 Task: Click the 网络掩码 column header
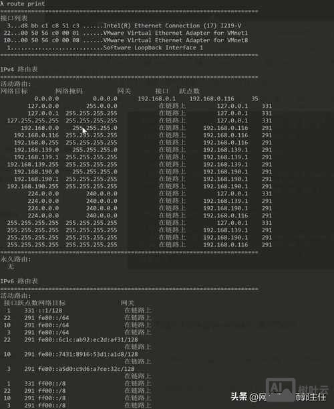click(x=69, y=91)
